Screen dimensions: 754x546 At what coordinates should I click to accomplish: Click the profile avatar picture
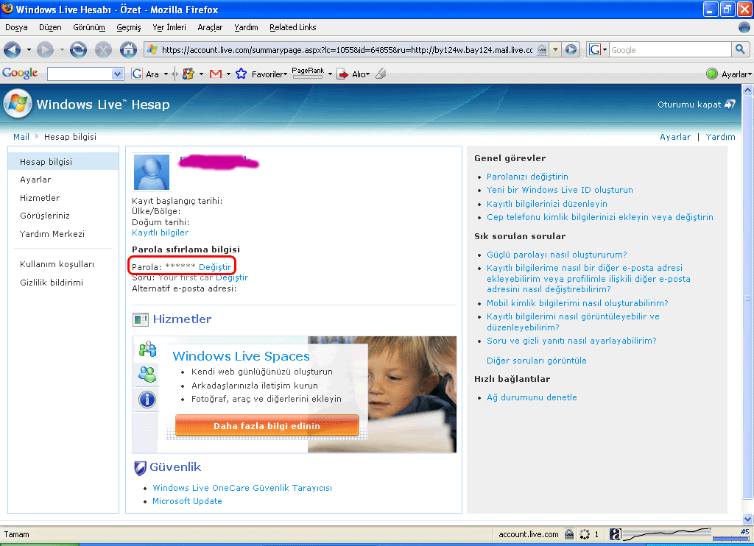(x=152, y=172)
